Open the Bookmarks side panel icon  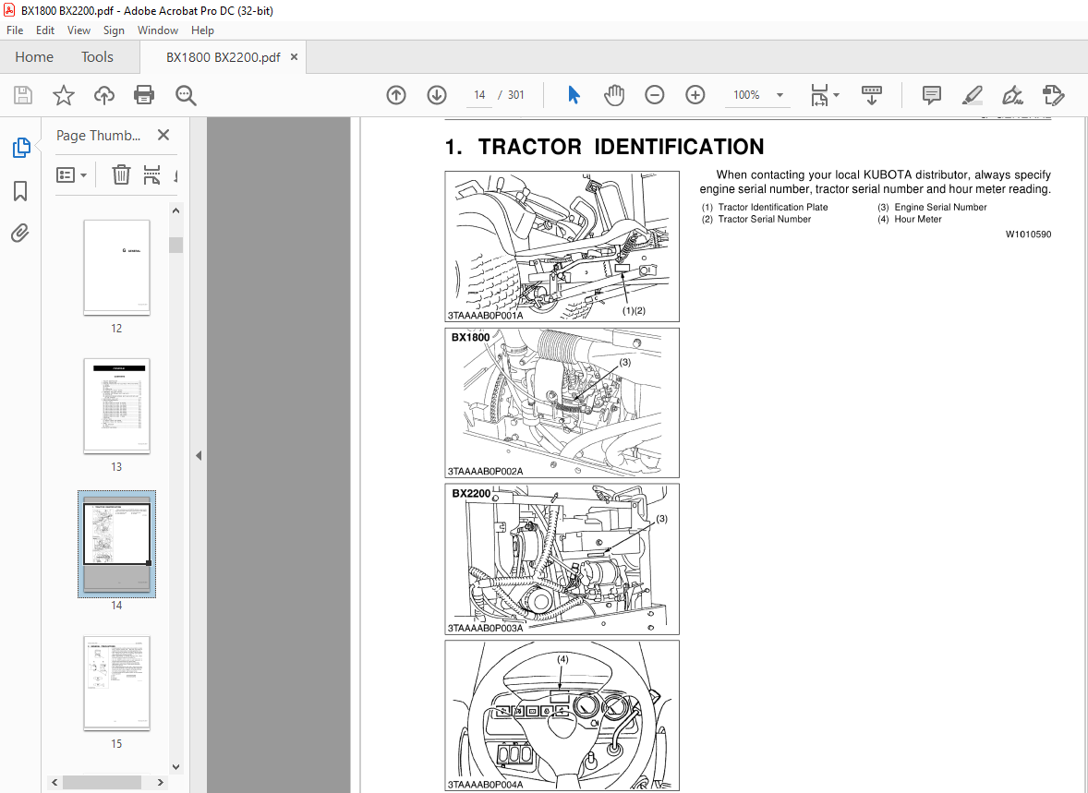[x=21, y=191]
